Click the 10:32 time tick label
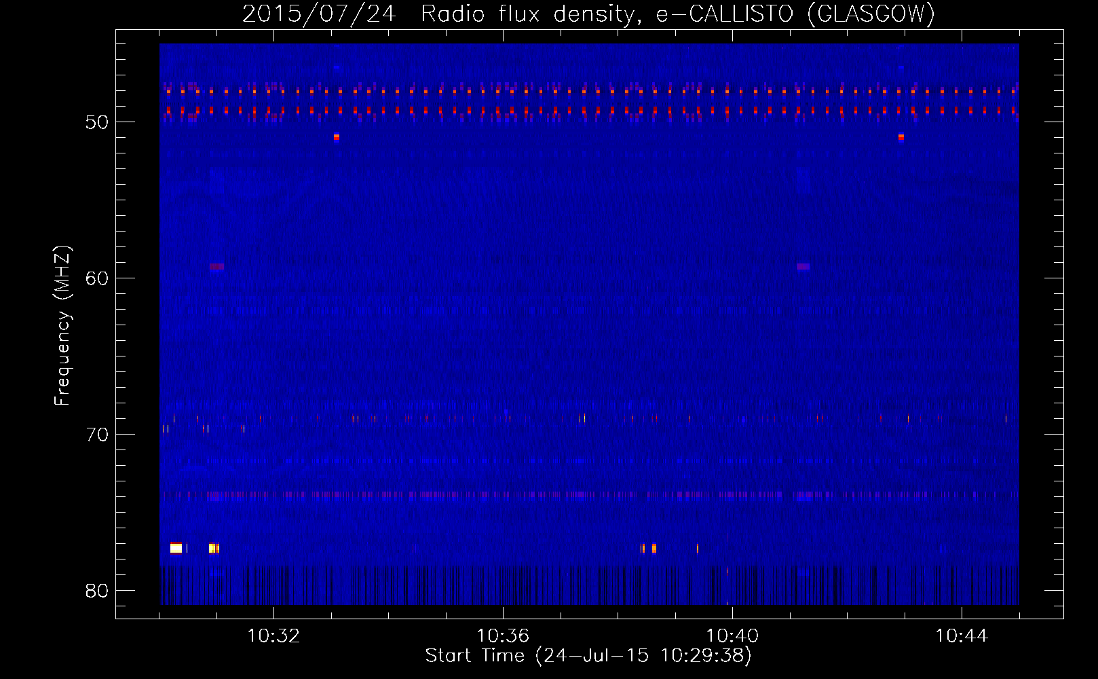The image size is (1098, 679). coord(273,636)
